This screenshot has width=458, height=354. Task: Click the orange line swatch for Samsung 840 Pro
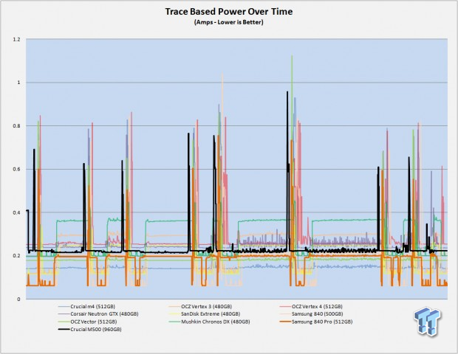click(285, 322)
